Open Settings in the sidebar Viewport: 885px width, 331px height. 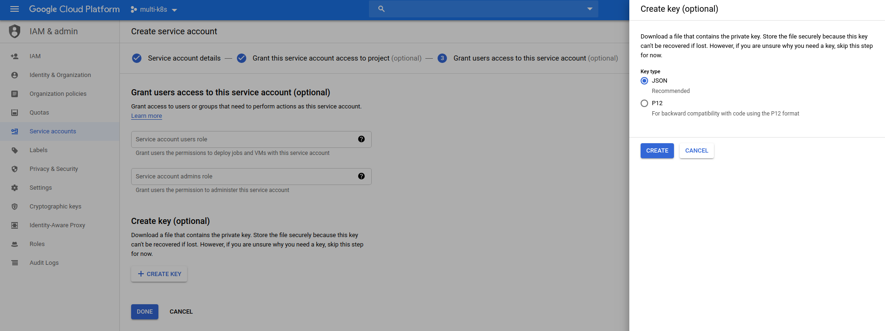pos(60,188)
